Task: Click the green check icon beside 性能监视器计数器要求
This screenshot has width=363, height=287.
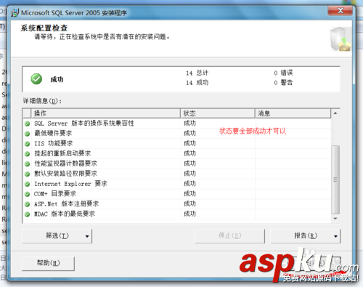Action: [x=27, y=164]
